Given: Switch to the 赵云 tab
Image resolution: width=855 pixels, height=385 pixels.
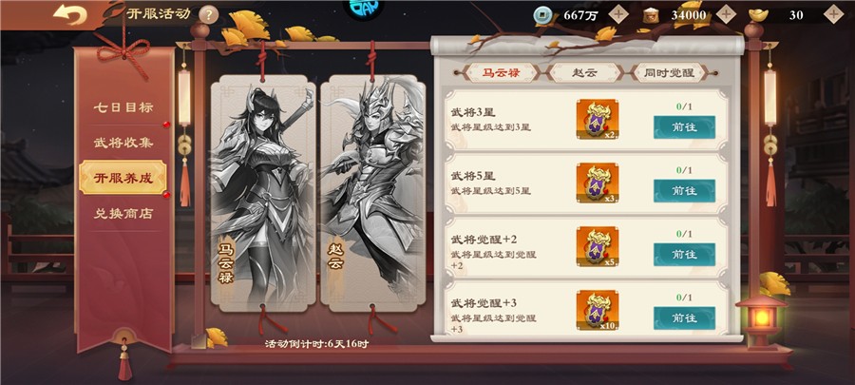Looking at the screenshot, I should 584,73.
